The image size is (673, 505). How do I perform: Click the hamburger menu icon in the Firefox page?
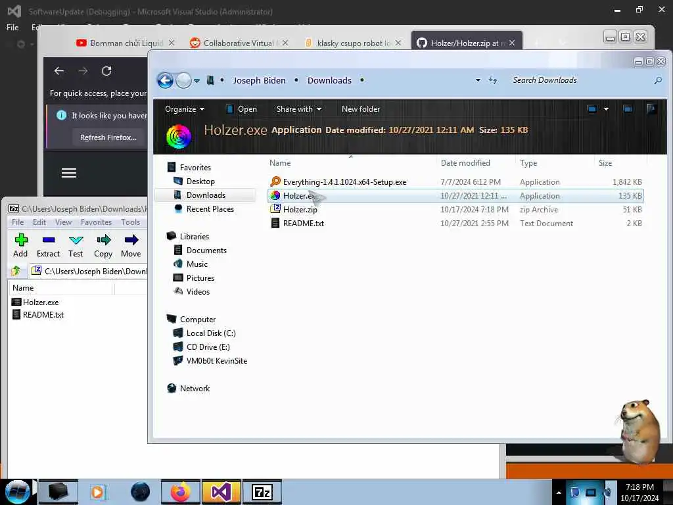click(x=68, y=173)
